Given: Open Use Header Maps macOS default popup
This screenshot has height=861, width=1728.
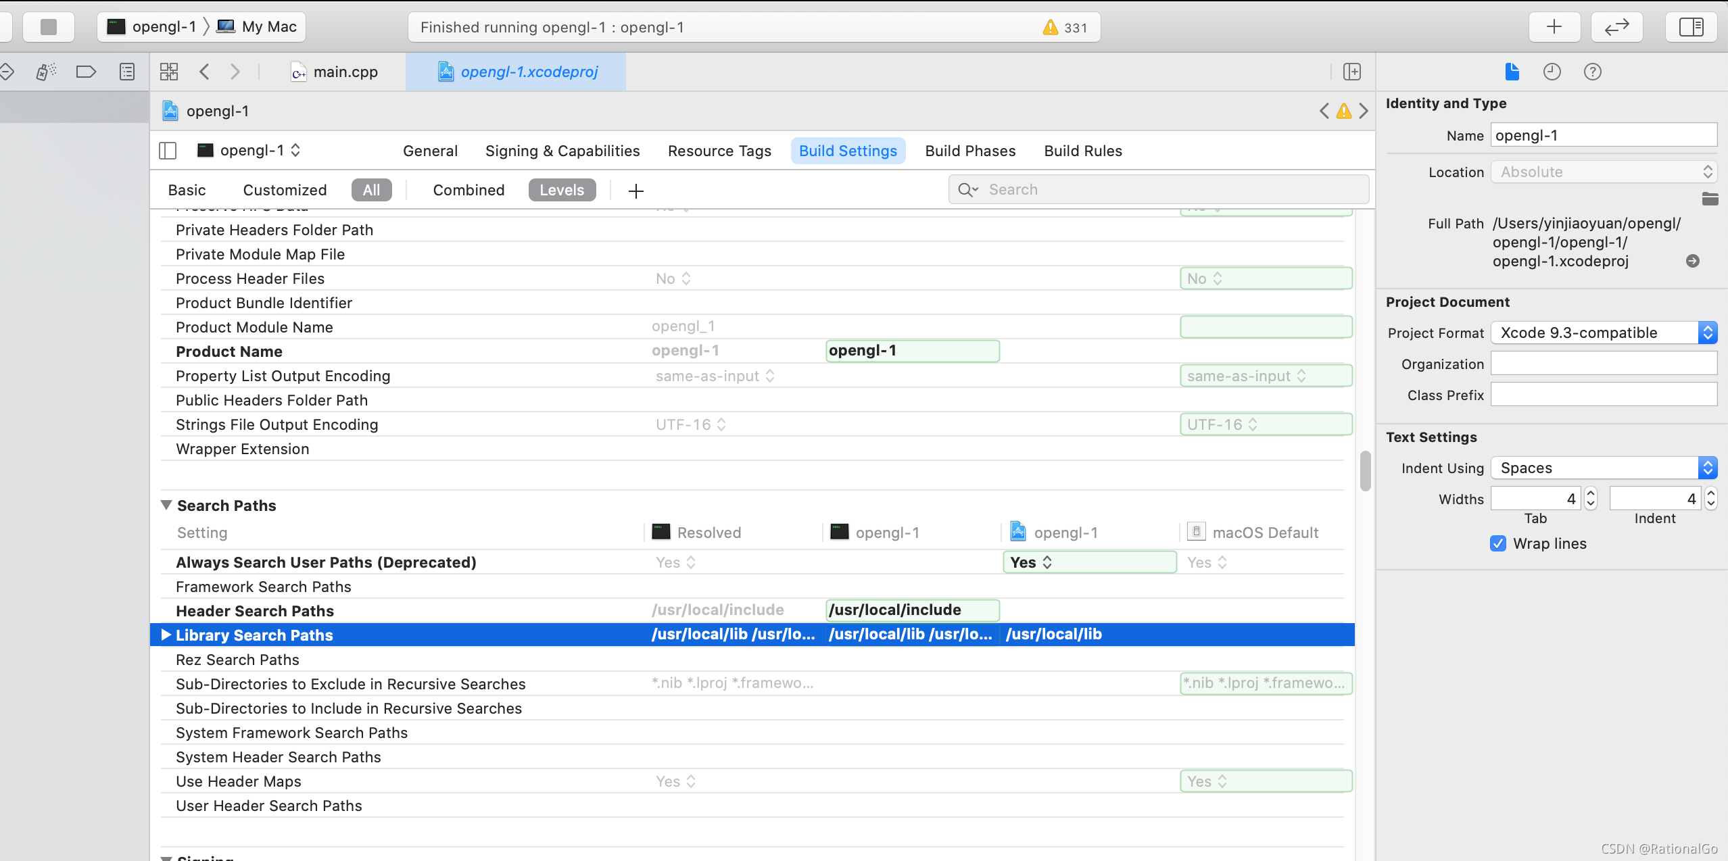Looking at the screenshot, I should click(1266, 781).
